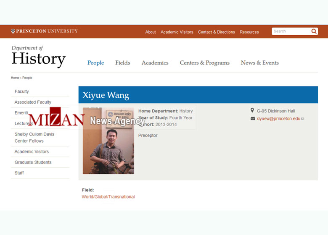Go to Academics section
The image size is (328, 235).
point(155,63)
